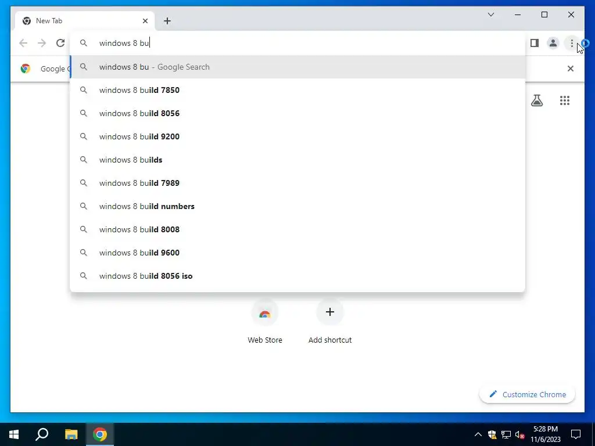Click in the address bar text field
The height and width of the screenshot is (446, 595).
pos(297,43)
